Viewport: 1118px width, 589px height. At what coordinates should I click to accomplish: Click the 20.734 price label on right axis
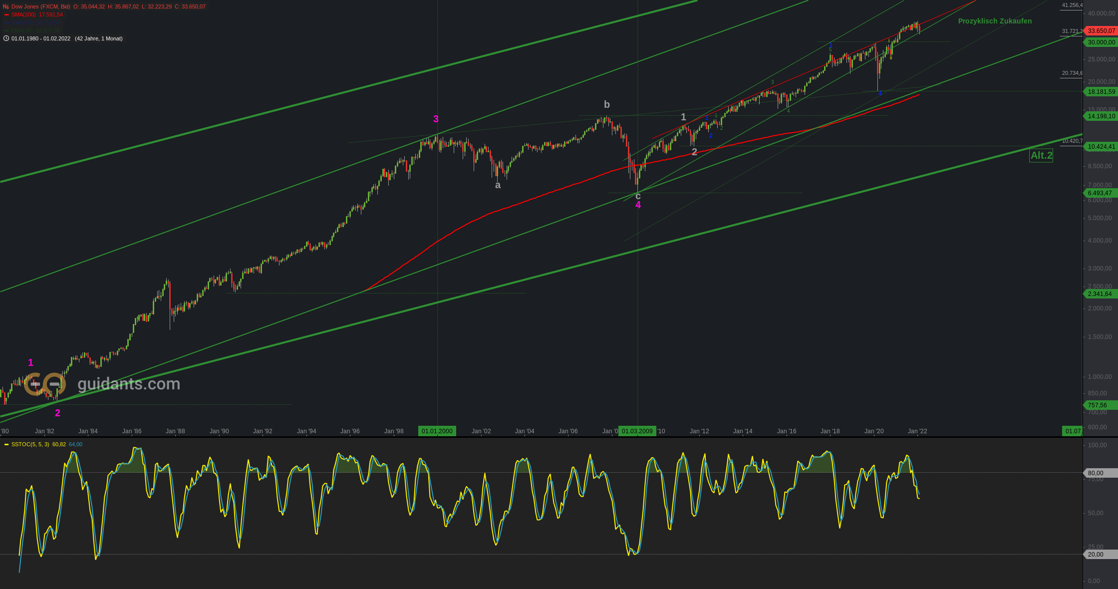point(1072,73)
